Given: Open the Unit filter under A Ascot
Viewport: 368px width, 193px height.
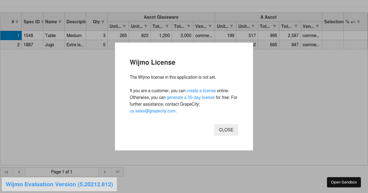Looking at the screenshot, I should pyautogui.click(x=232, y=26).
